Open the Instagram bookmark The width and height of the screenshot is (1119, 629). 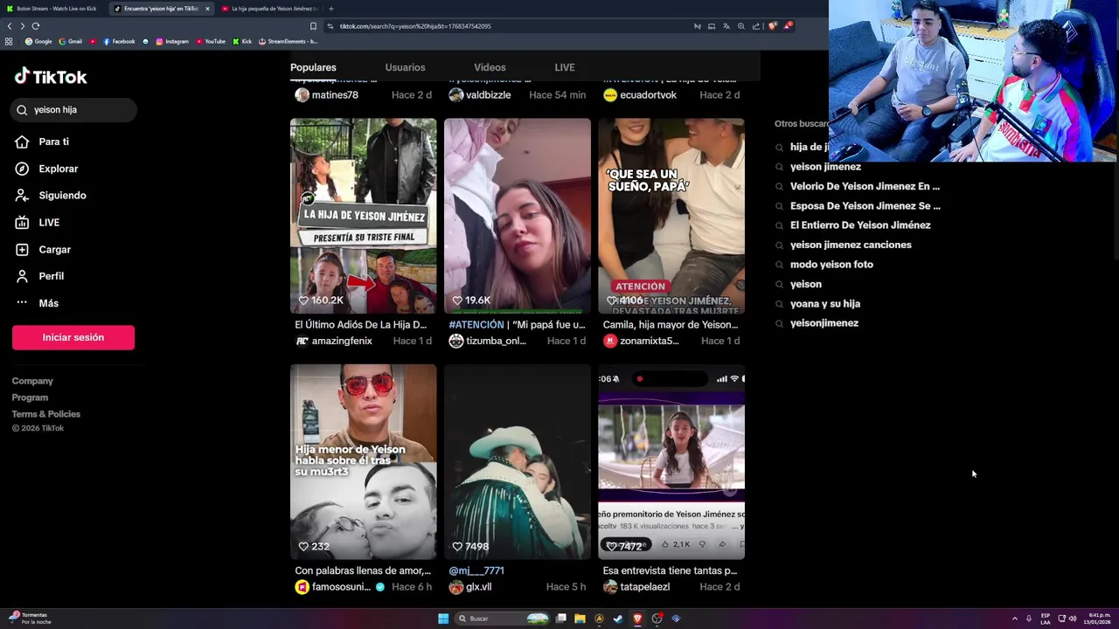(x=172, y=41)
